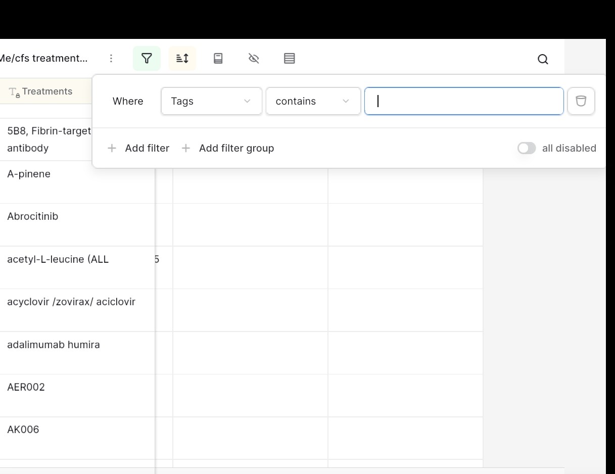615x474 pixels.
Task: Click the row height book icon
Action: 218,59
